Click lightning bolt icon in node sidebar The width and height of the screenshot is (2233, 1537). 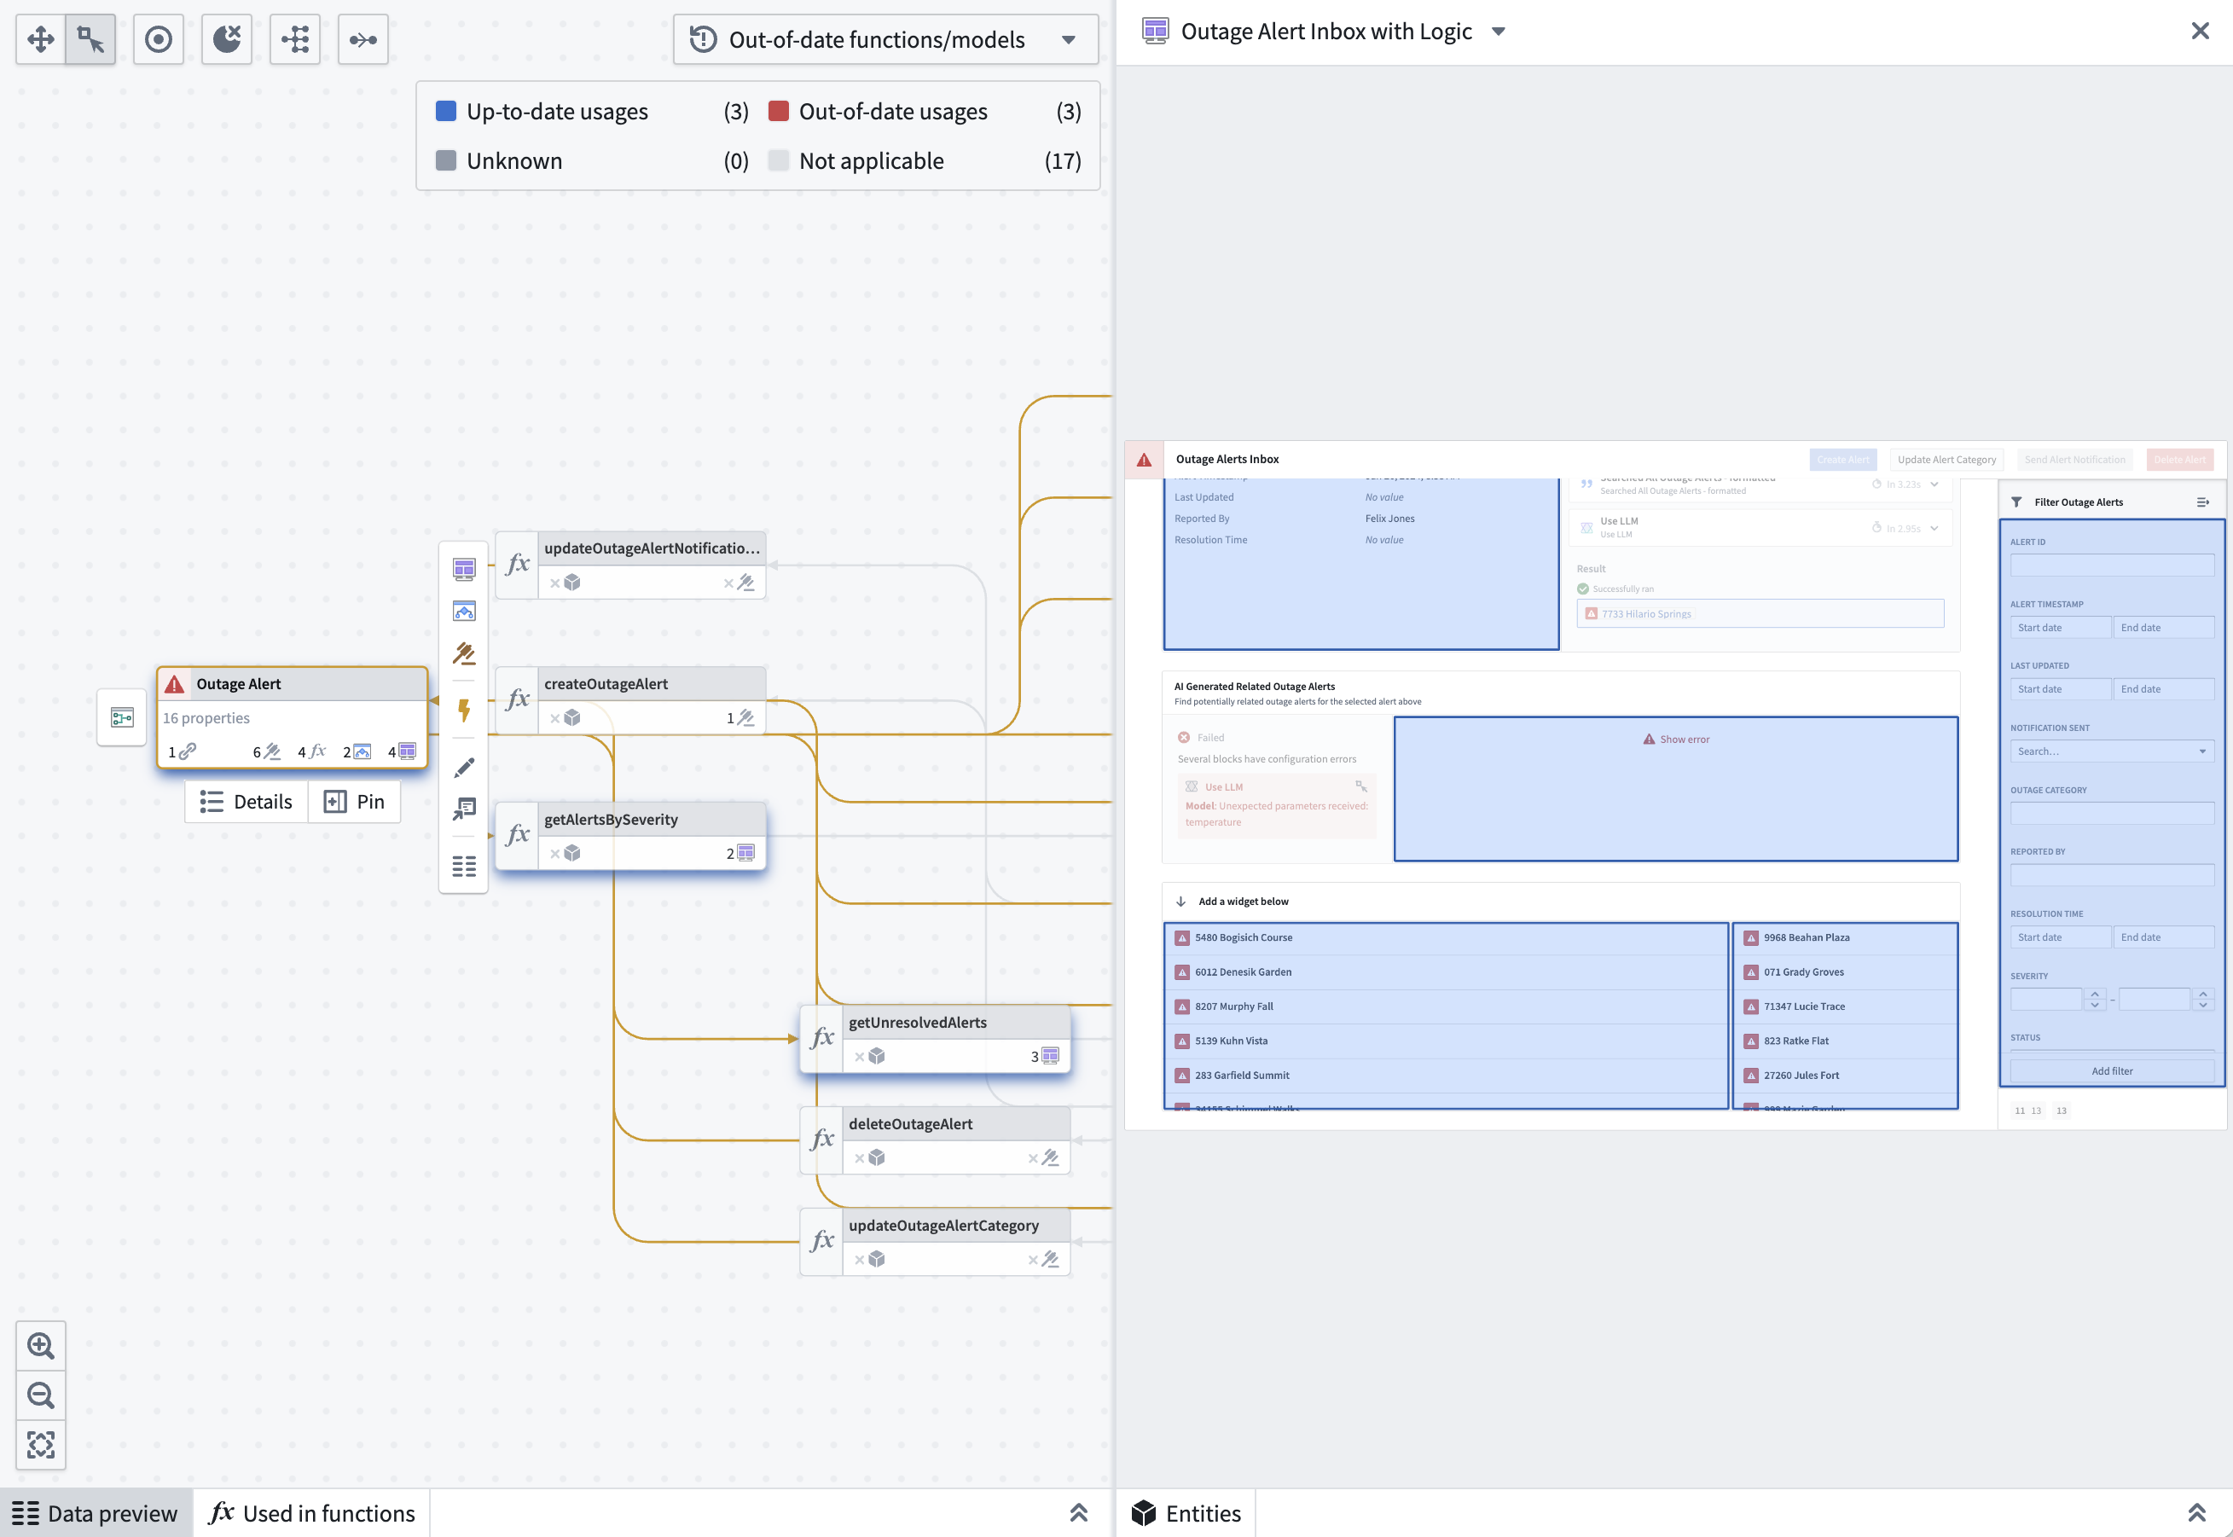464,710
